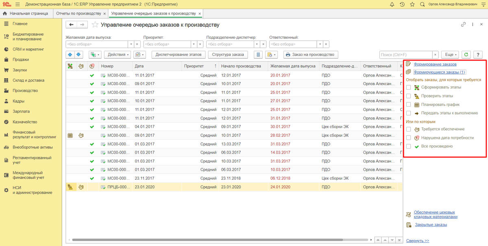Viewport: 488px width, 246px height.
Task: Open the Действия dropdown
Action: 118,55
